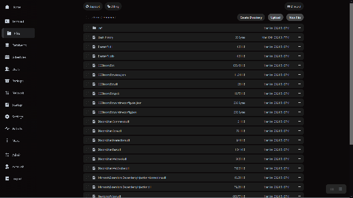Screen dimensions: 353x198
Task: Open the actions menu for BurakAPI.pdb
Action: pos(299,56)
